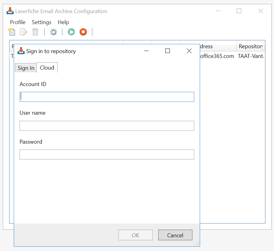The image size is (274, 251).
Task: Focus the Account ID input field
Action: point(107,97)
